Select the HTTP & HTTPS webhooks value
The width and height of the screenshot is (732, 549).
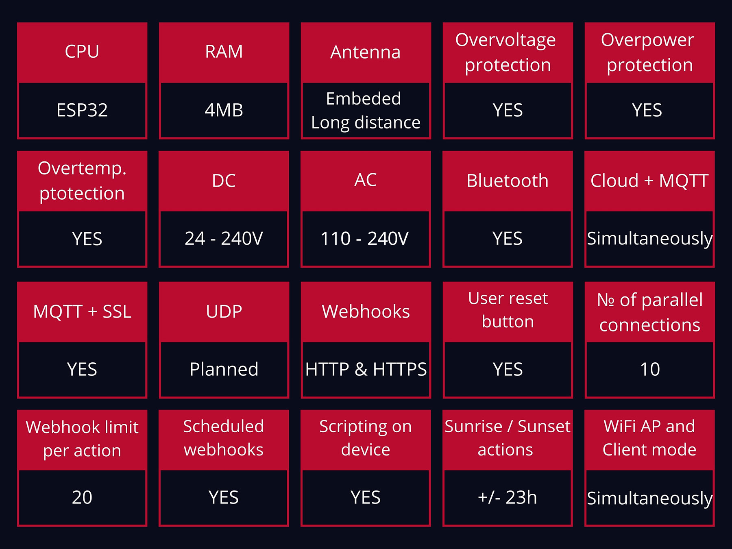[366, 370]
